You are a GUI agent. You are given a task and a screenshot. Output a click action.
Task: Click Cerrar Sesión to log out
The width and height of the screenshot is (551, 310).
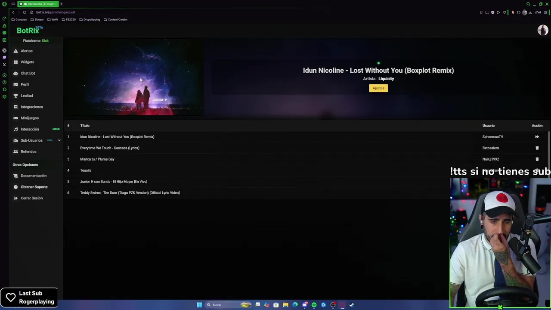(31, 198)
